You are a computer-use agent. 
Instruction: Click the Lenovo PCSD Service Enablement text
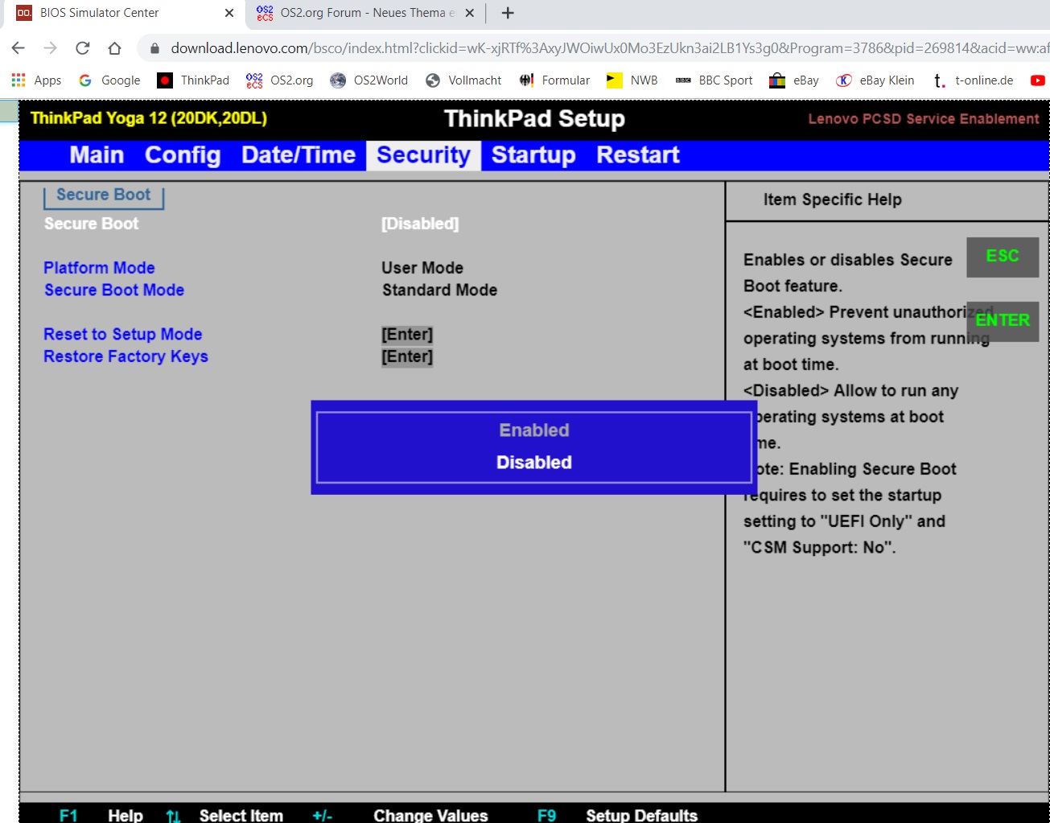(924, 119)
